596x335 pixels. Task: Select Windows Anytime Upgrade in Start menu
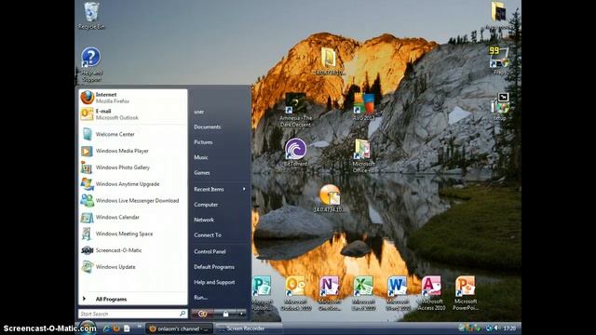coord(132,184)
